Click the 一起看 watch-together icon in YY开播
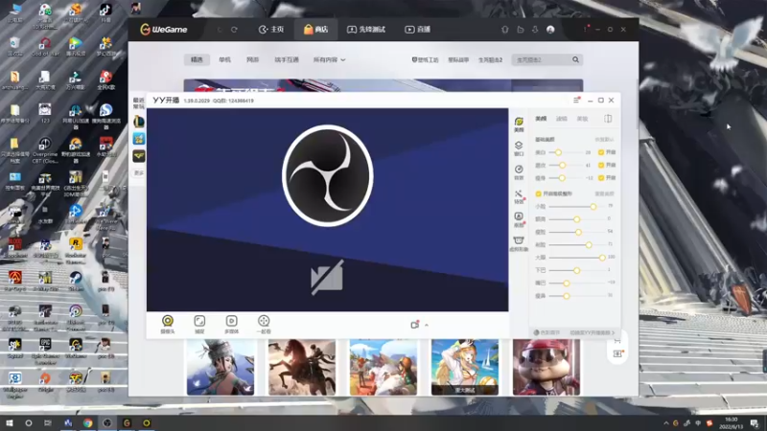 point(264,324)
